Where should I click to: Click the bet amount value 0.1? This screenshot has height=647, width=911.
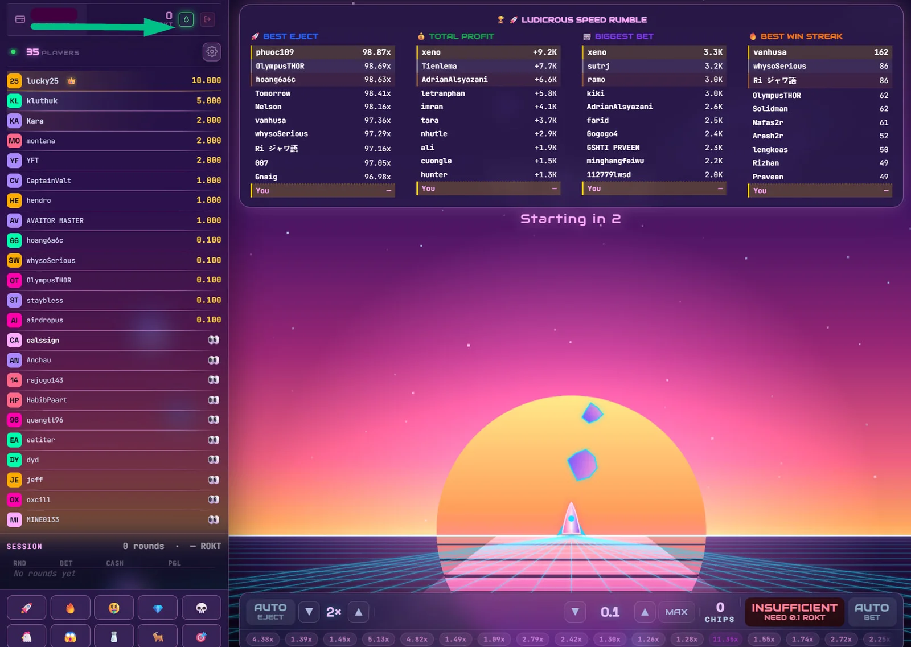(x=610, y=612)
